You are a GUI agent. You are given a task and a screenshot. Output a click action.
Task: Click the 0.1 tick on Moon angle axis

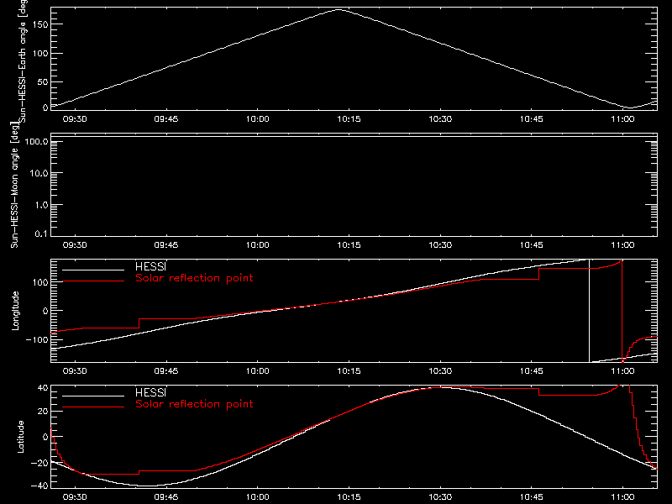tap(41, 234)
